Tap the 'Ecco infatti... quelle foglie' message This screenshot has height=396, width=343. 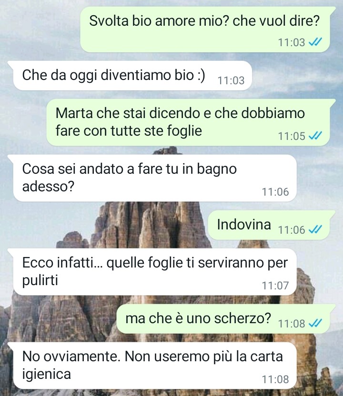tap(155, 272)
